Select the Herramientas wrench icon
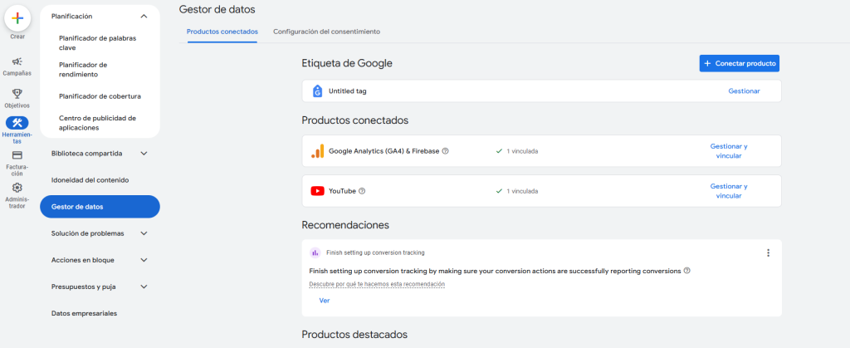The image size is (850, 348). click(17, 123)
